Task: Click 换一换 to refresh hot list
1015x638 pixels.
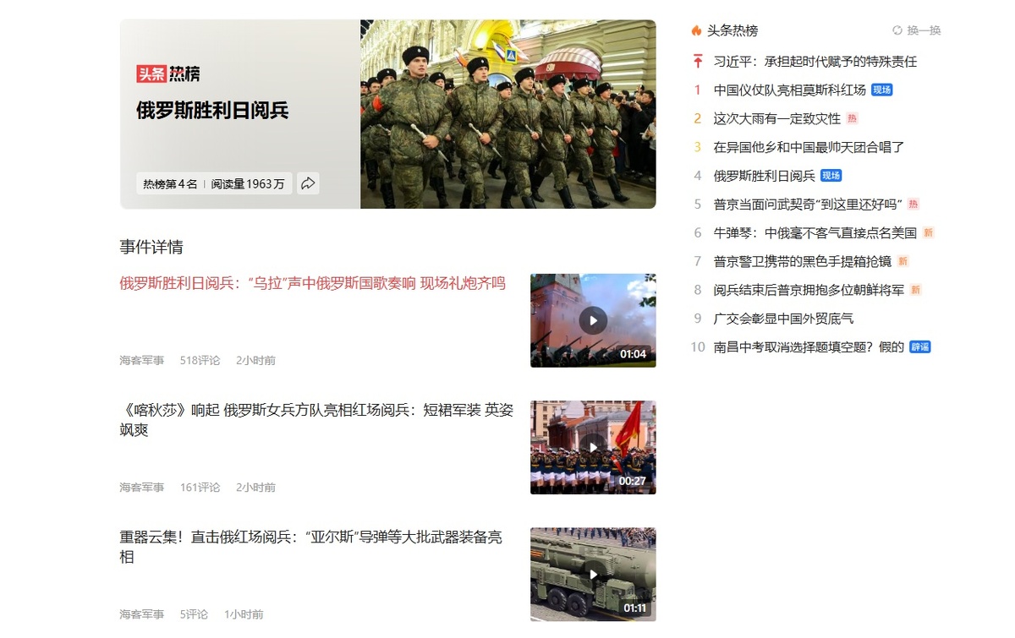Action: pos(924,30)
